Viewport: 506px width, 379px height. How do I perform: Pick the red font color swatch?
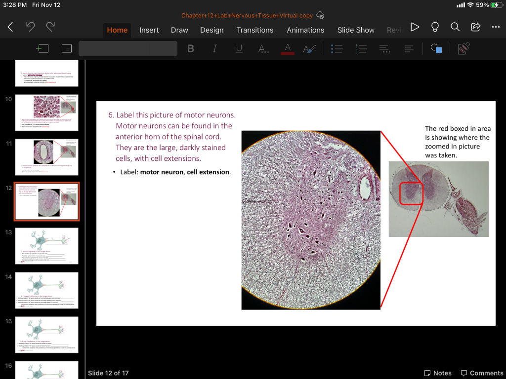(x=287, y=48)
